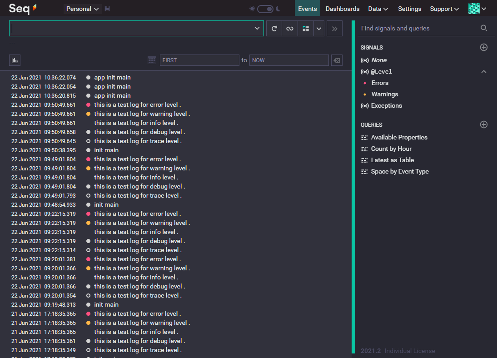Select the None signal

click(x=379, y=60)
